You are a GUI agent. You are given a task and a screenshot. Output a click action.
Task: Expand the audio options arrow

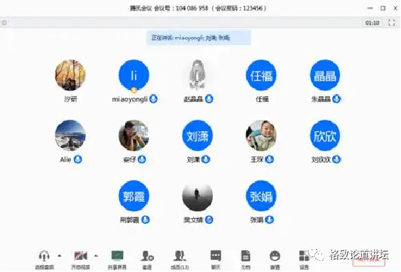(x=60, y=256)
